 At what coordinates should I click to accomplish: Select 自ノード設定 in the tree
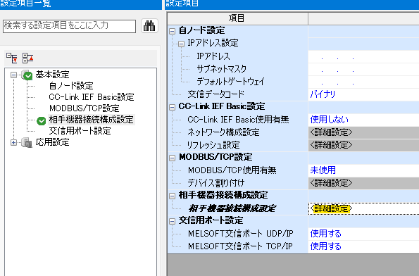click(71, 86)
